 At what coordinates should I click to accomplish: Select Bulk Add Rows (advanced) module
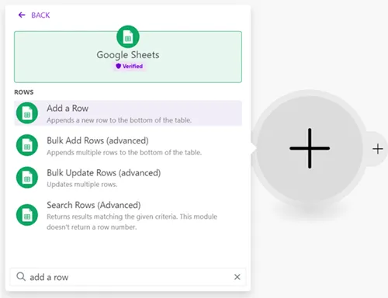click(128, 146)
